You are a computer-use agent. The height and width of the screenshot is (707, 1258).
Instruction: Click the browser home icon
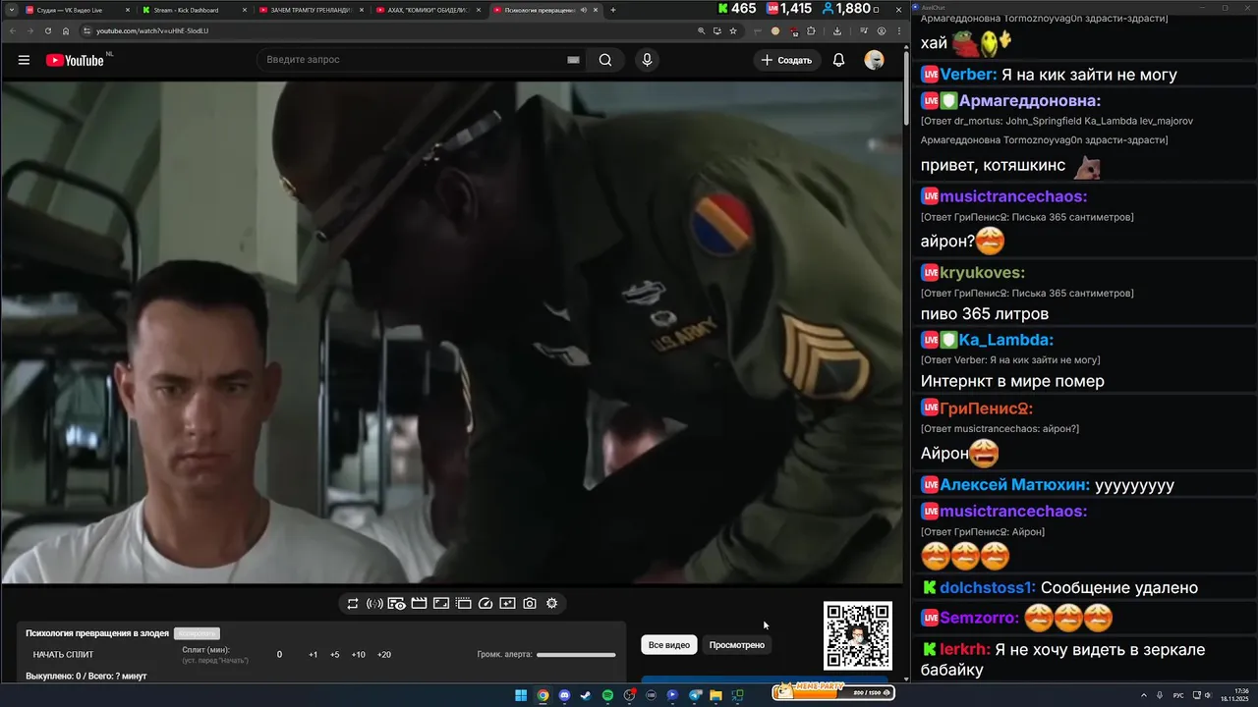(66, 30)
